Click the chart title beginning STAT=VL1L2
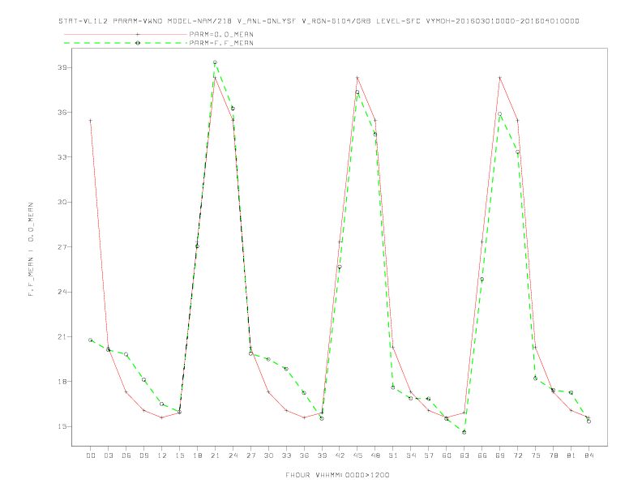This screenshot has height=496, width=642. click(319, 21)
